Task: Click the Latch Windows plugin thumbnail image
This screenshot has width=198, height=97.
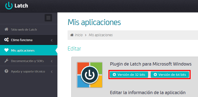Action: pos(90,75)
